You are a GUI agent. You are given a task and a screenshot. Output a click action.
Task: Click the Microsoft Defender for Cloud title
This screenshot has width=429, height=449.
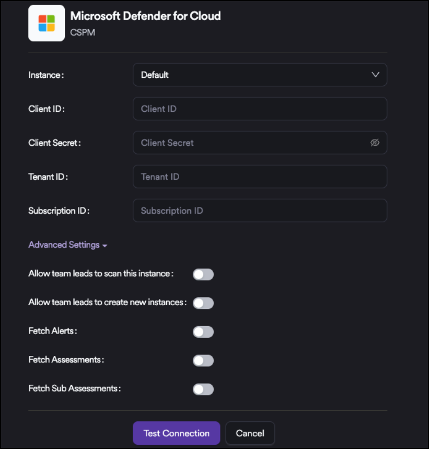pyautogui.click(x=145, y=16)
